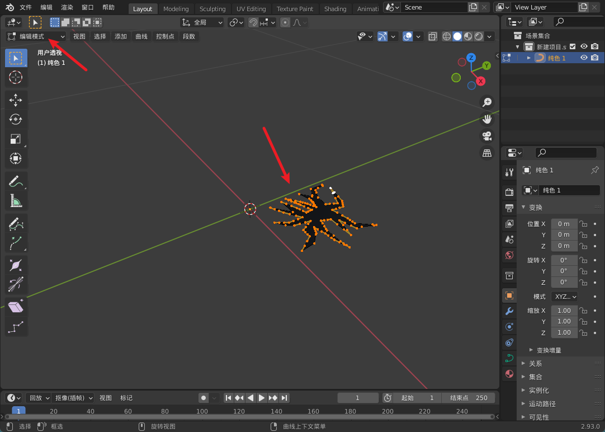605x432 pixels.
Task: Switch to the UV Editing workspace tab
Action: pos(251,9)
